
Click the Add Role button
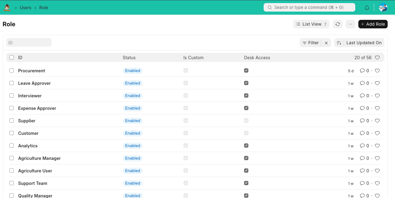373,24
